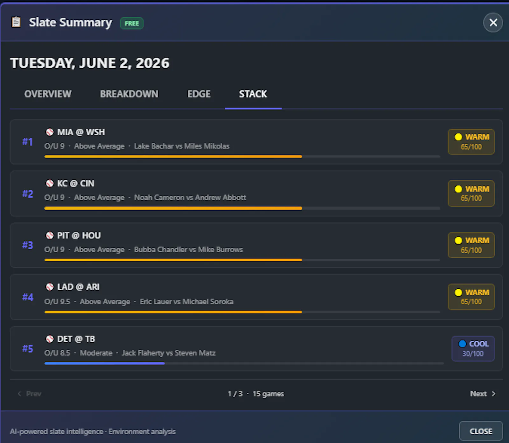Click the orange progress bar under KC @ CIN
509x443 pixels.
tap(173, 208)
